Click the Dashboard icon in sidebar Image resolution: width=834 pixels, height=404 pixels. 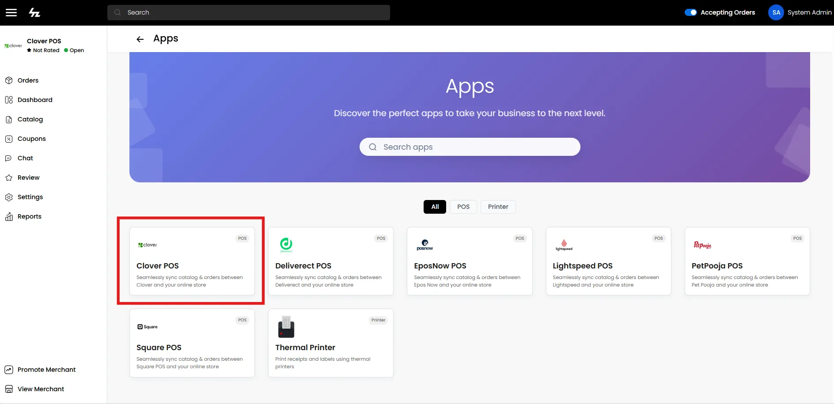(x=9, y=100)
